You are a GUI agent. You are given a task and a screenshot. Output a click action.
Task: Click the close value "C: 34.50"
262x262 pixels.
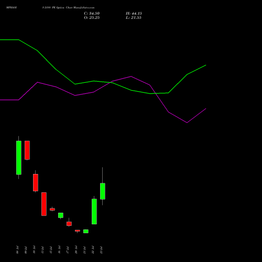(92, 14)
